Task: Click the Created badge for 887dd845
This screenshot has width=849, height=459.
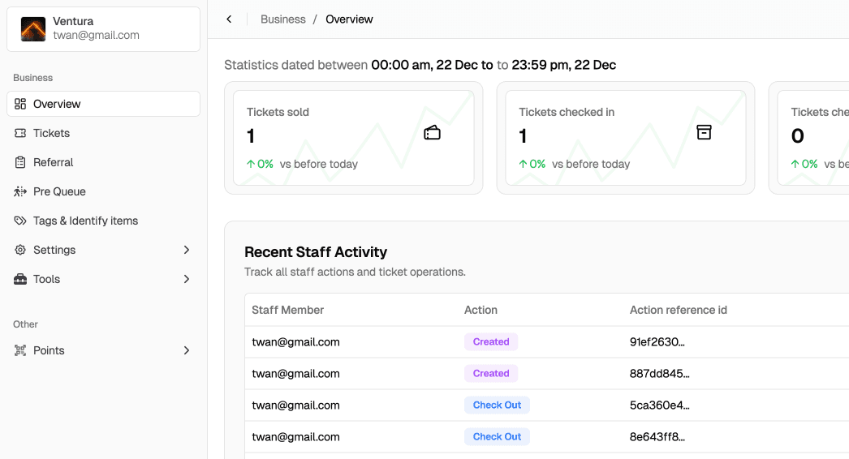Action: (x=491, y=374)
